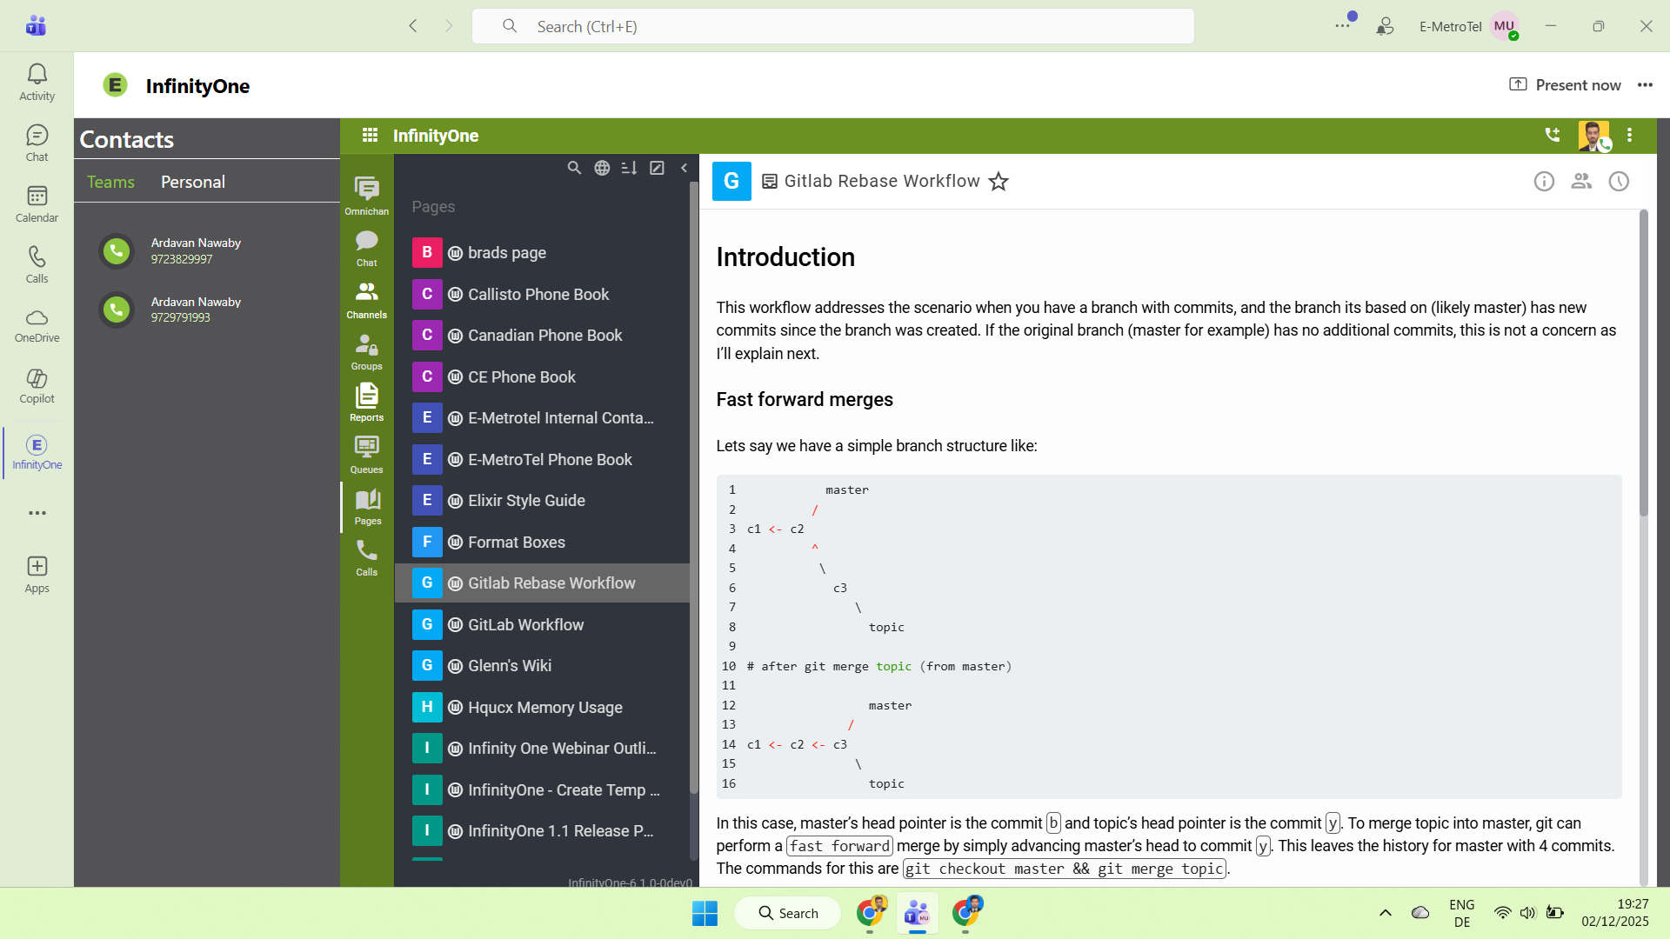
Task: Click the taskbar Search box
Action: pyautogui.click(x=788, y=913)
